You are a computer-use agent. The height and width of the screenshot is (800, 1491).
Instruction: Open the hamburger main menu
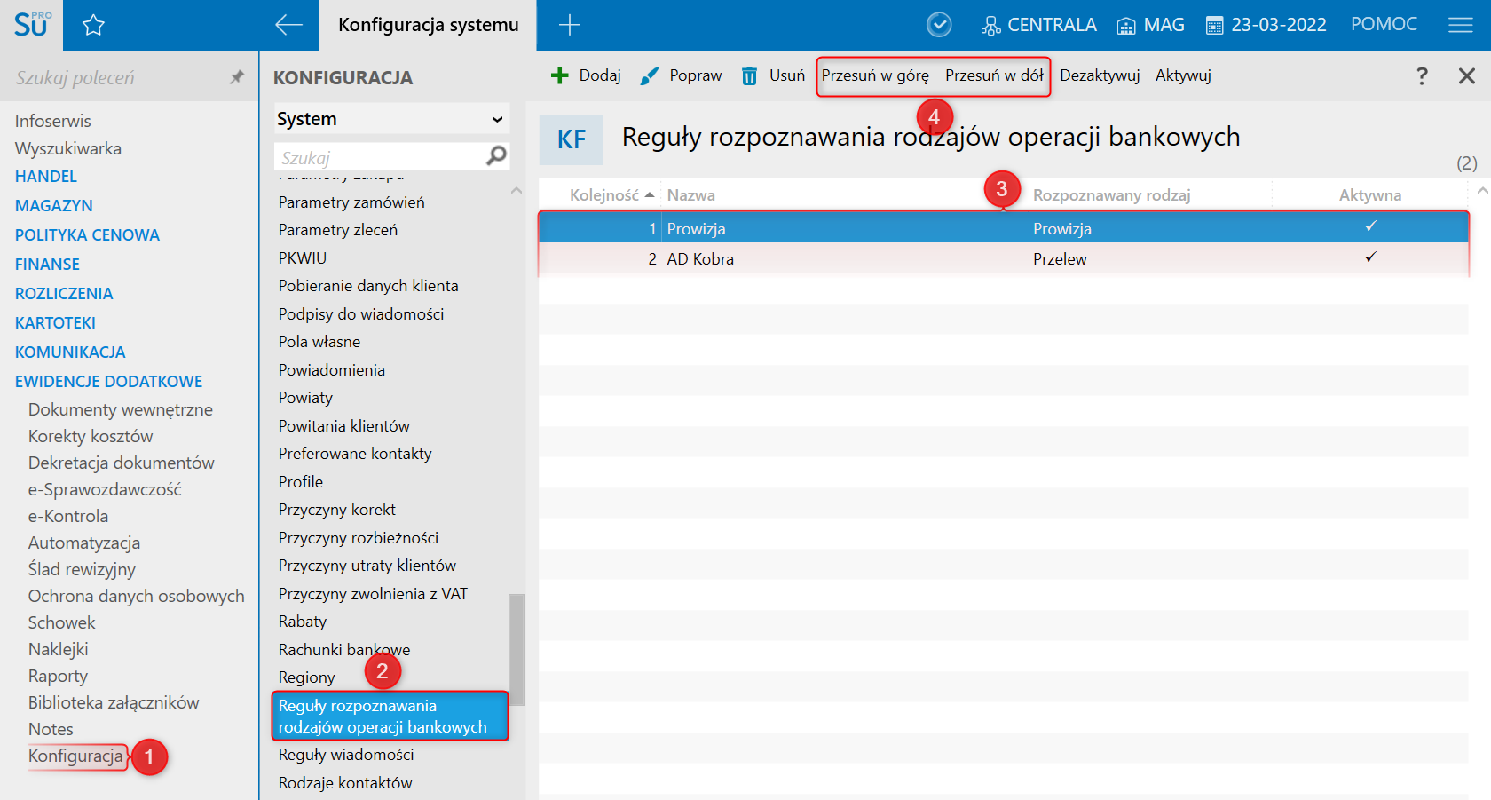pos(1461,25)
